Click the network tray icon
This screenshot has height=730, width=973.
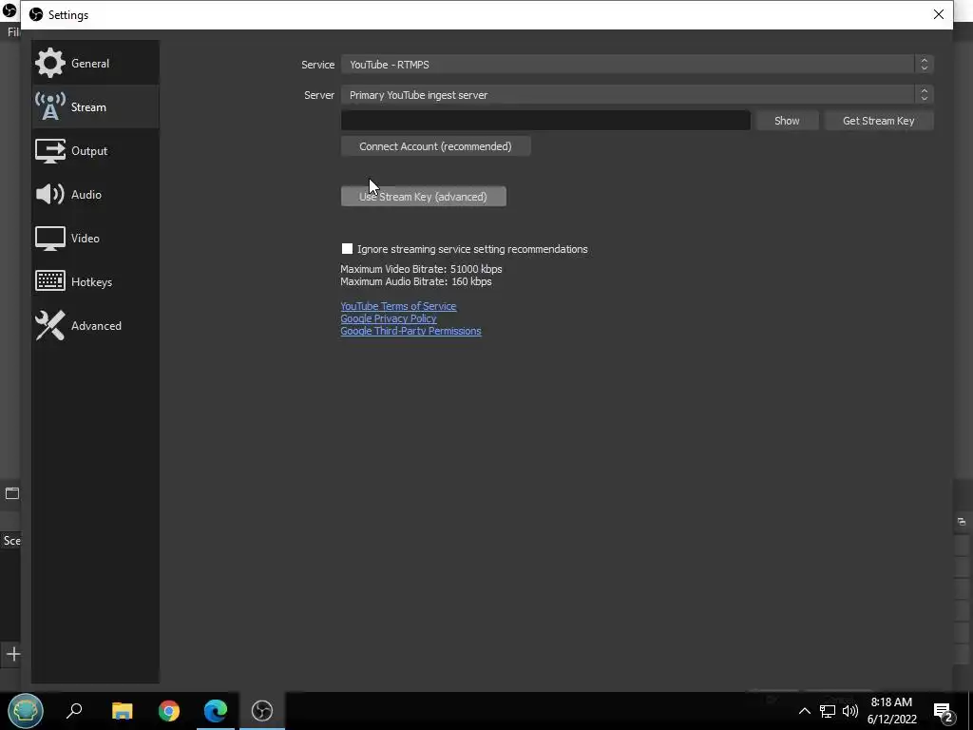click(828, 711)
